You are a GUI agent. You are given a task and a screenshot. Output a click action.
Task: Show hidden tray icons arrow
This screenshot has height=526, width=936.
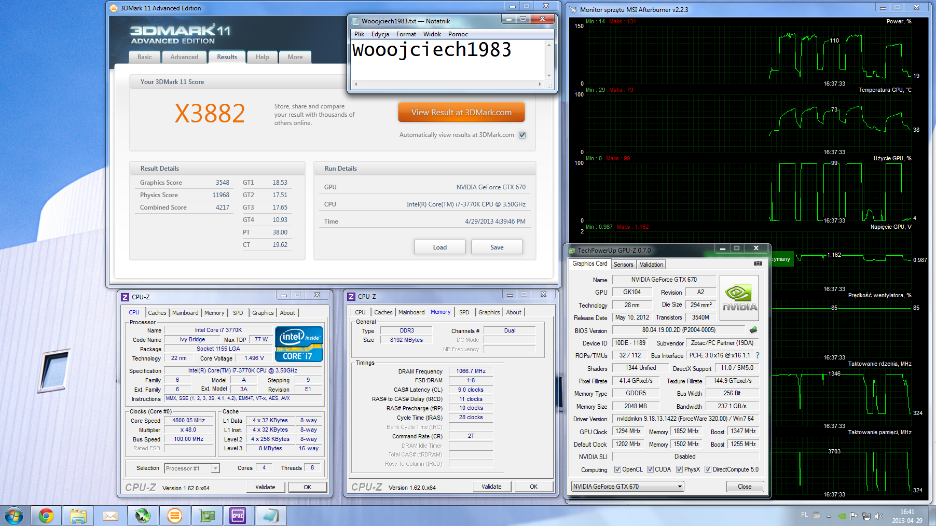click(829, 516)
